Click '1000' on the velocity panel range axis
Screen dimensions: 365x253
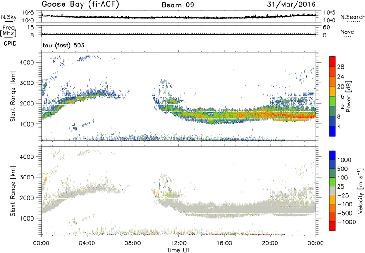click(x=26, y=218)
